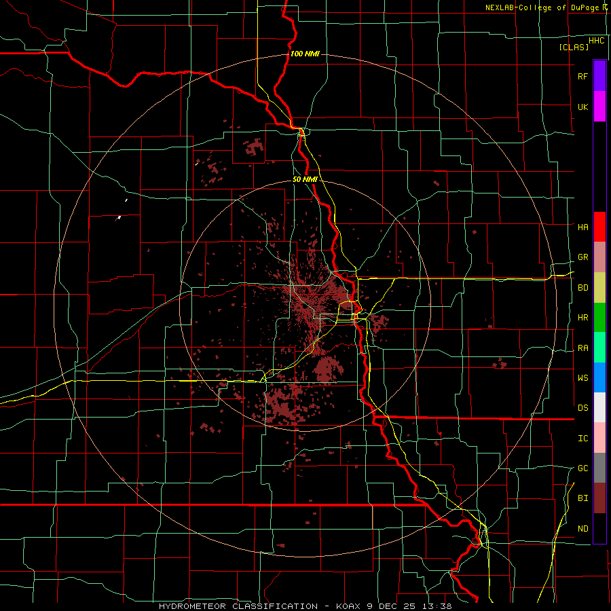Click the Hydrometeor Classification KOAX timestamp caption

305,606
